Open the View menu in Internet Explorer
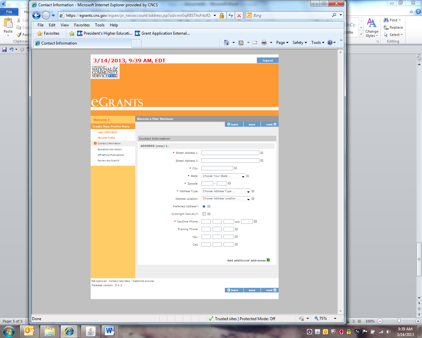The image size is (422, 338). [x=65, y=25]
